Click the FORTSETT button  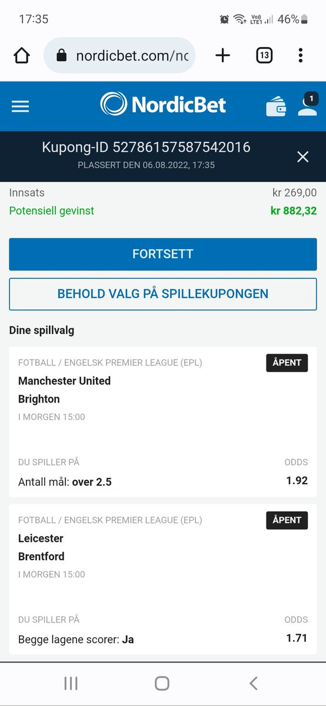pos(163,254)
